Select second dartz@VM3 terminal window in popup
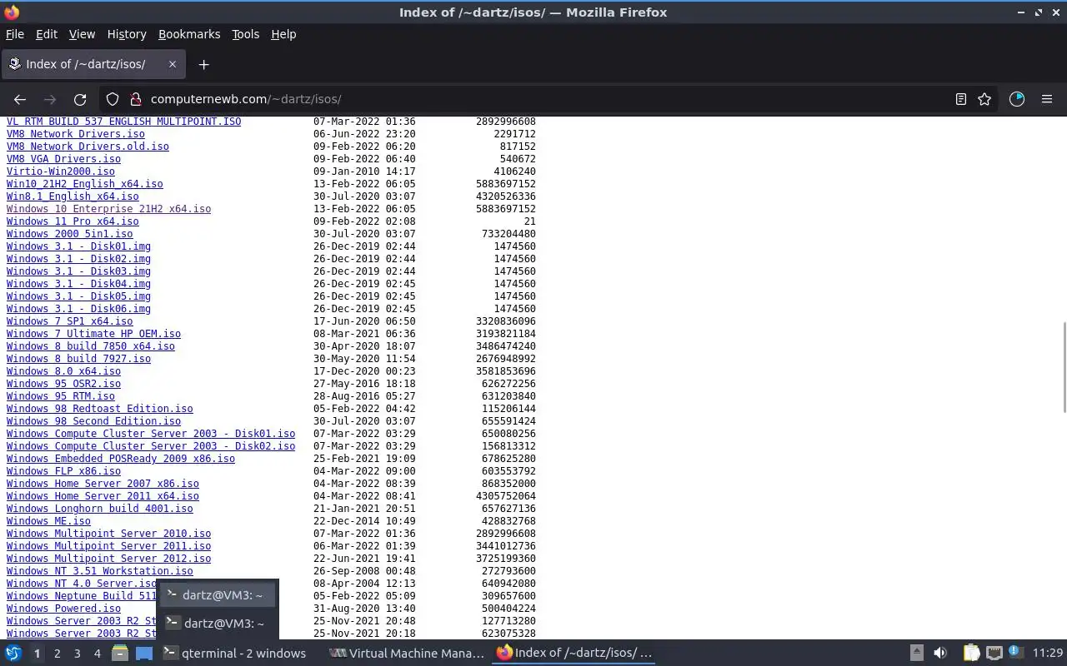Image resolution: width=1067 pixels, height=666 pixels. (217, 624)
